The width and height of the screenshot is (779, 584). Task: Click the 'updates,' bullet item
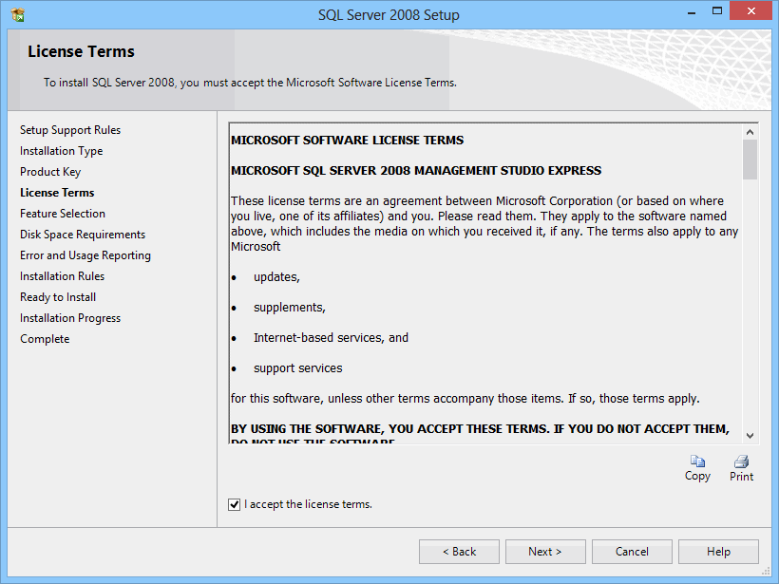[276, 277]
